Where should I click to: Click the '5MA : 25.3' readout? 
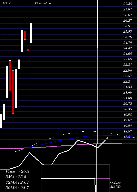click(16, 177)
